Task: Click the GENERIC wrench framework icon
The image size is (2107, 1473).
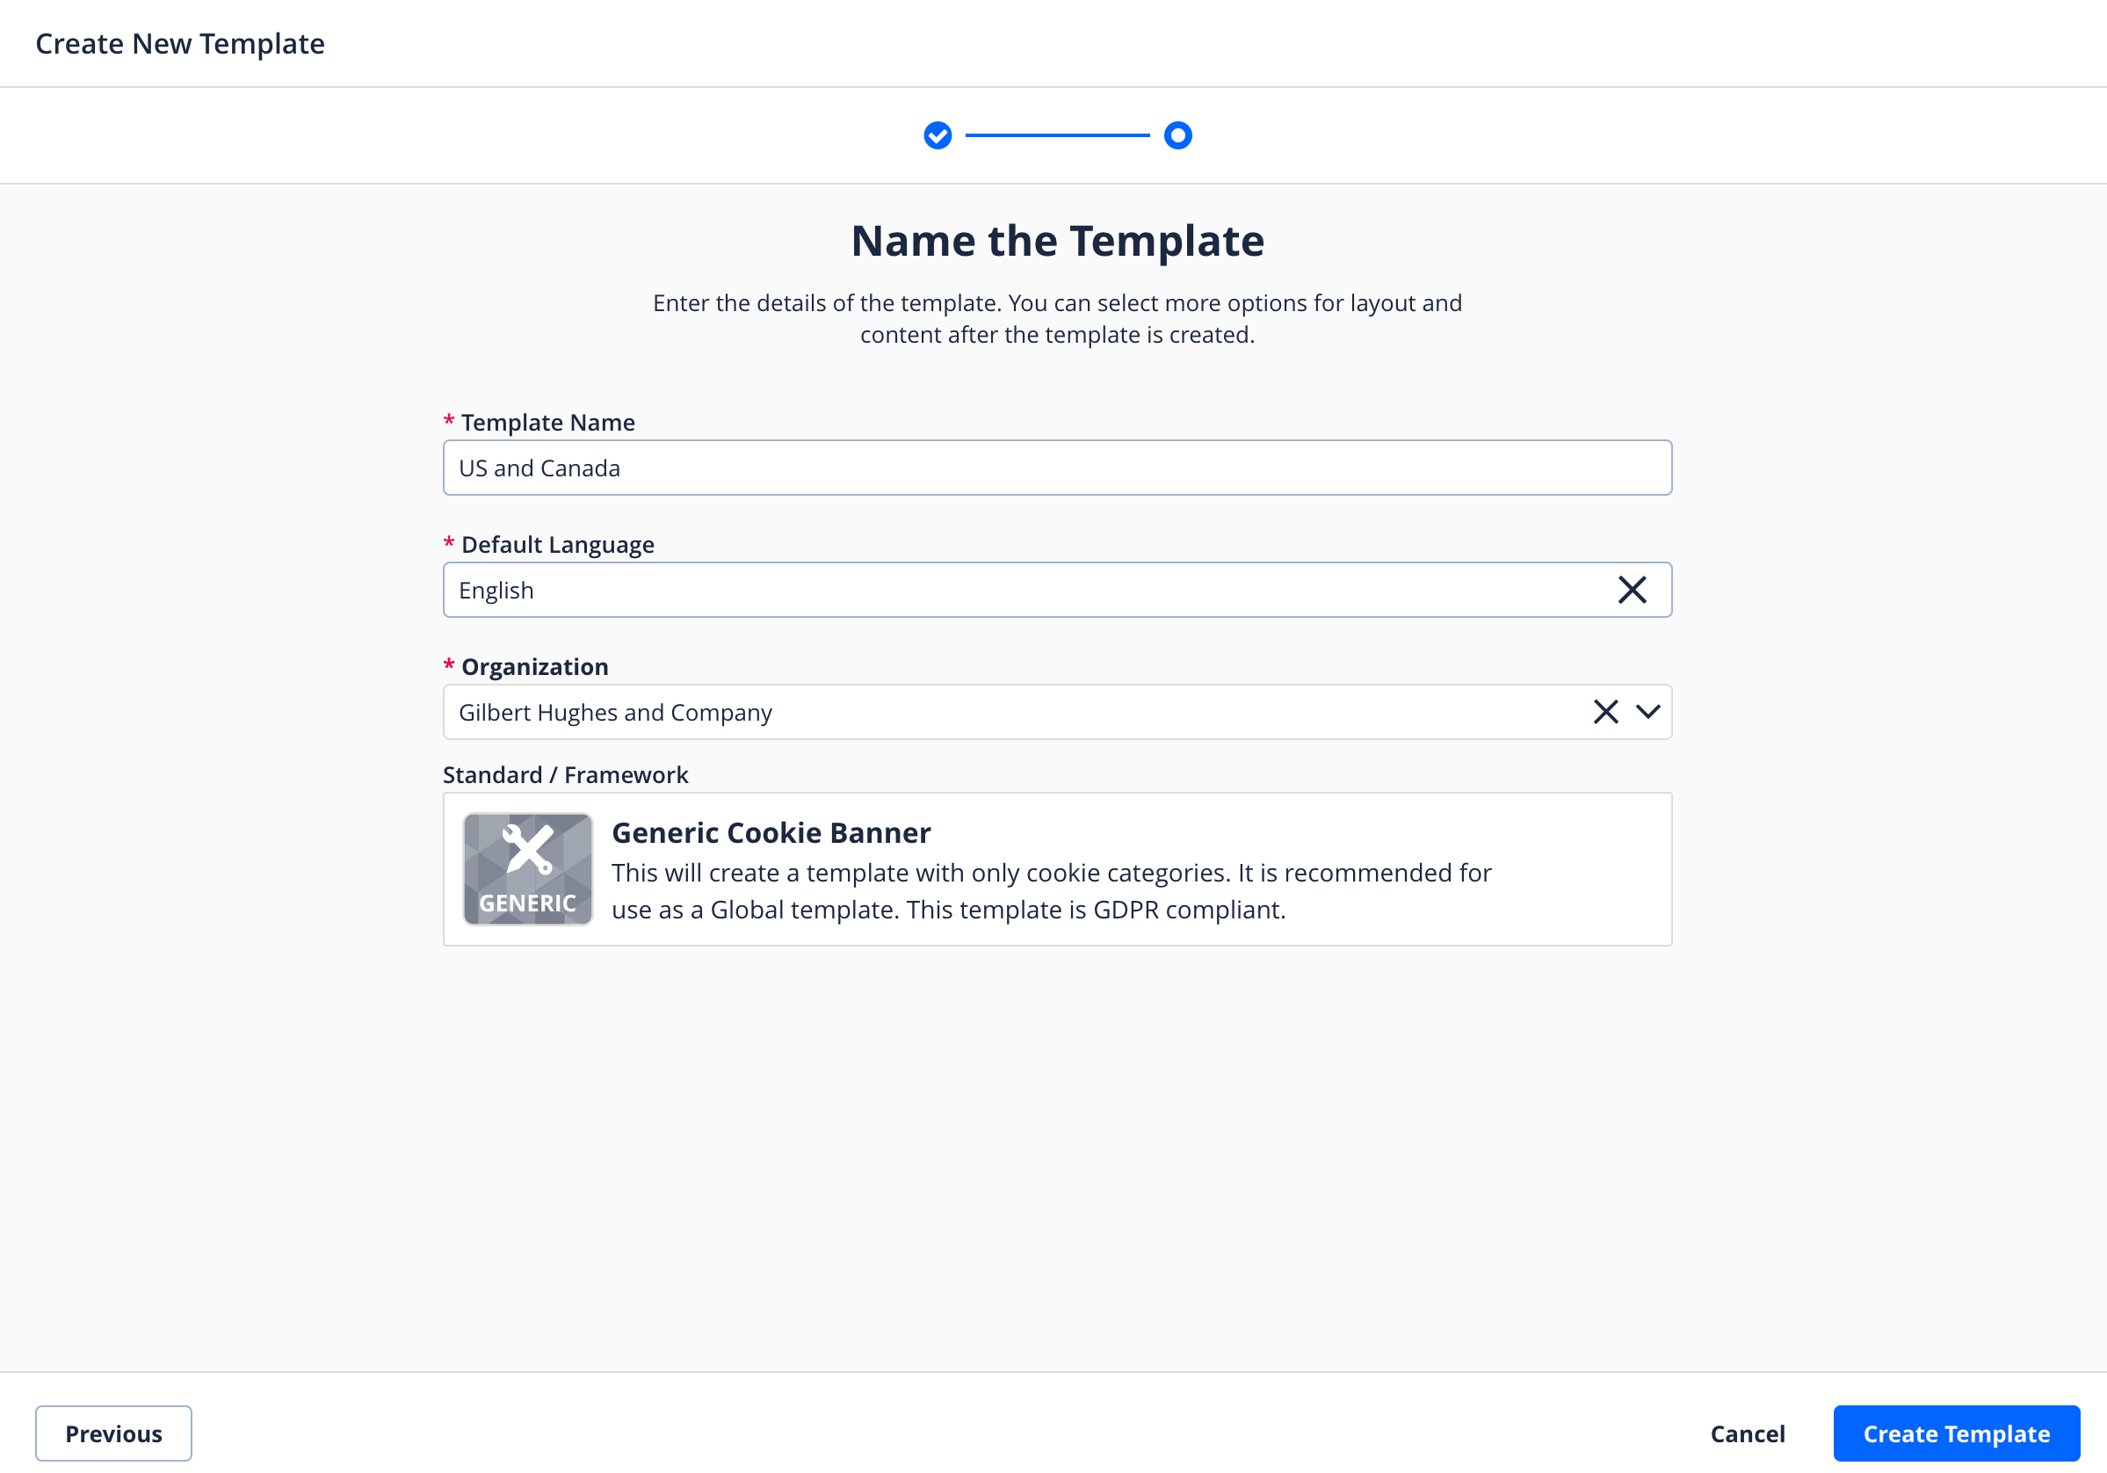Action: (x=528, y=868)
